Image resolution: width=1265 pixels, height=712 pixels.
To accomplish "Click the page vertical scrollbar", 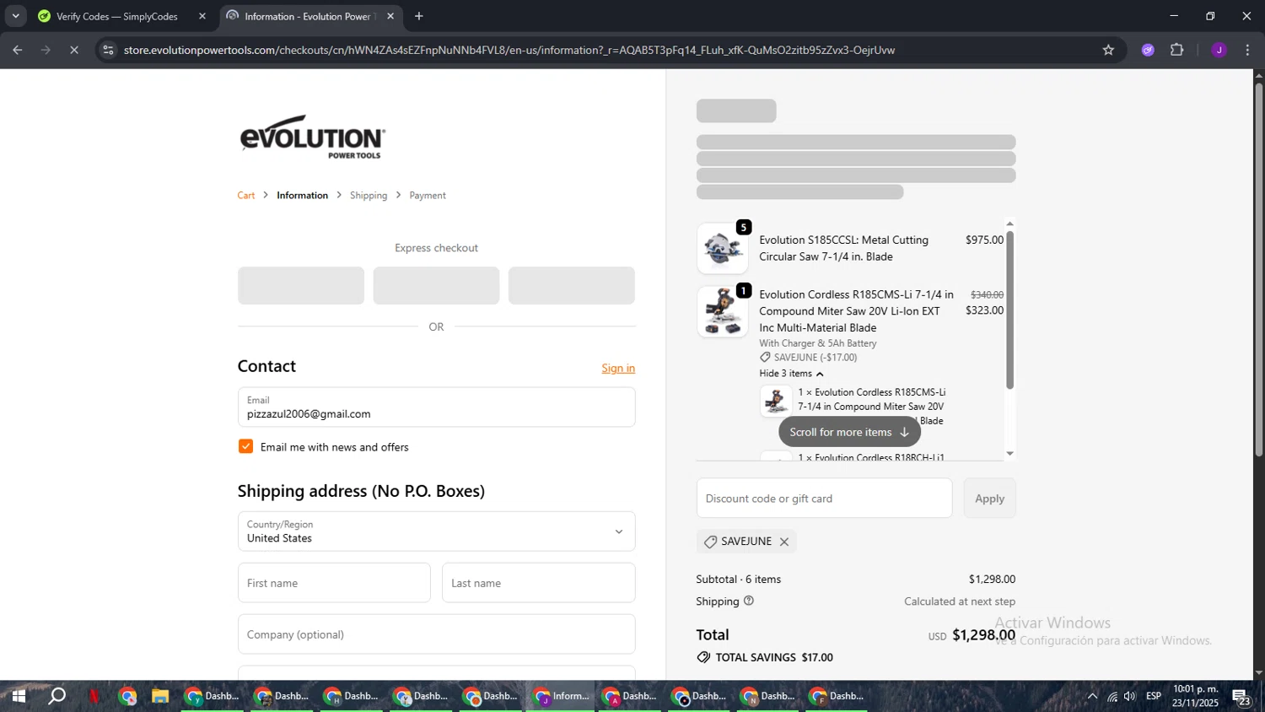I will click(x=1258, y=270).
